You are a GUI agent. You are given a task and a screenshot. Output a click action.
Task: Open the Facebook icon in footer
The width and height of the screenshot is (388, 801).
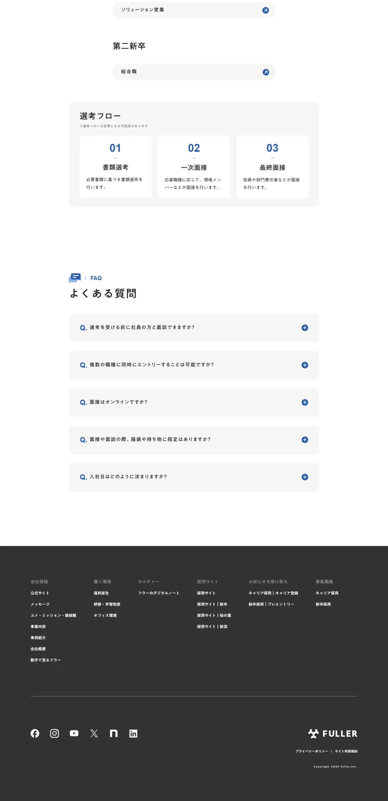[x=35, y=733]
